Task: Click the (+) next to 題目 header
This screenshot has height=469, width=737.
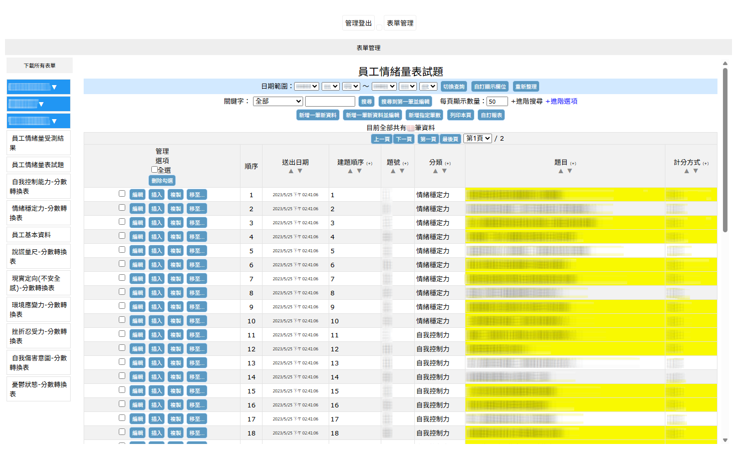Action: pyautogui.click(x=573, y=163)
